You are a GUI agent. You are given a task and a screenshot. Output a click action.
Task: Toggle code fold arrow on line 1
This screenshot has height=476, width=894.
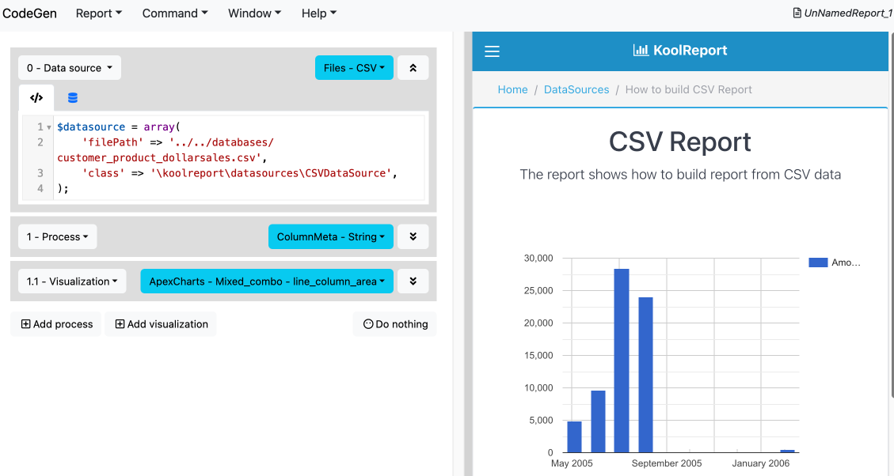coord(49,127)
